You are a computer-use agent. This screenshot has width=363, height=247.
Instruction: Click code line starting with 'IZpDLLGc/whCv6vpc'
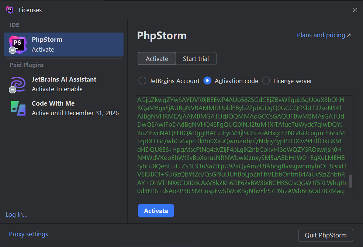[240, 141]
